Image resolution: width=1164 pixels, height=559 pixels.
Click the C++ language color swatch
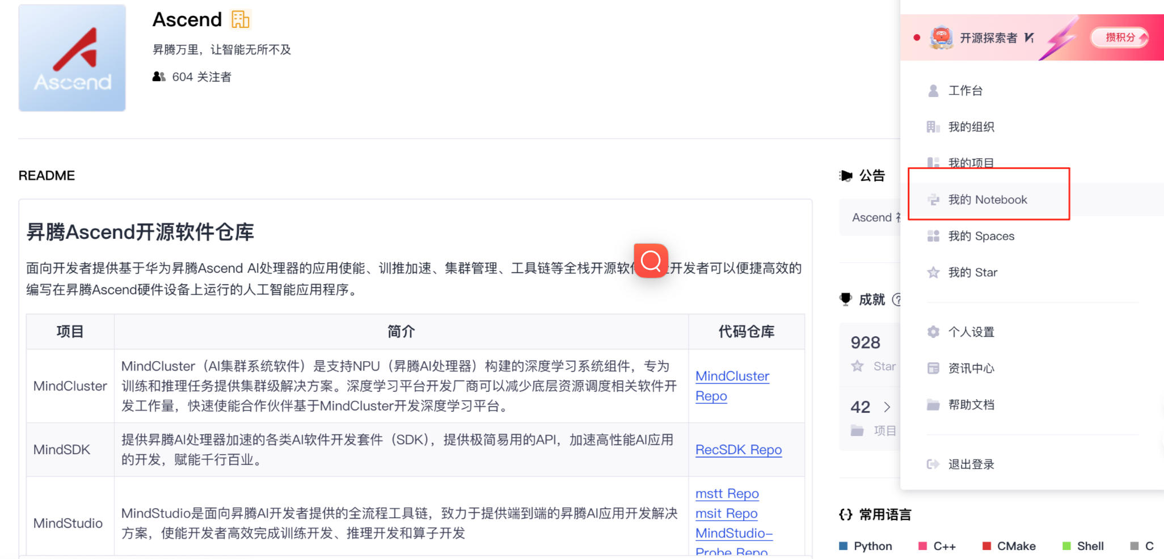[923, 546]
